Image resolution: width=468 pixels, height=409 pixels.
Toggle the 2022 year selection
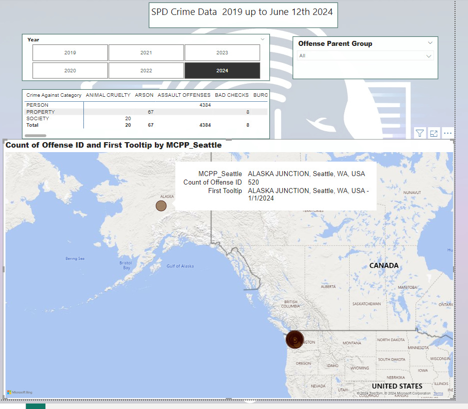[146, 70]
